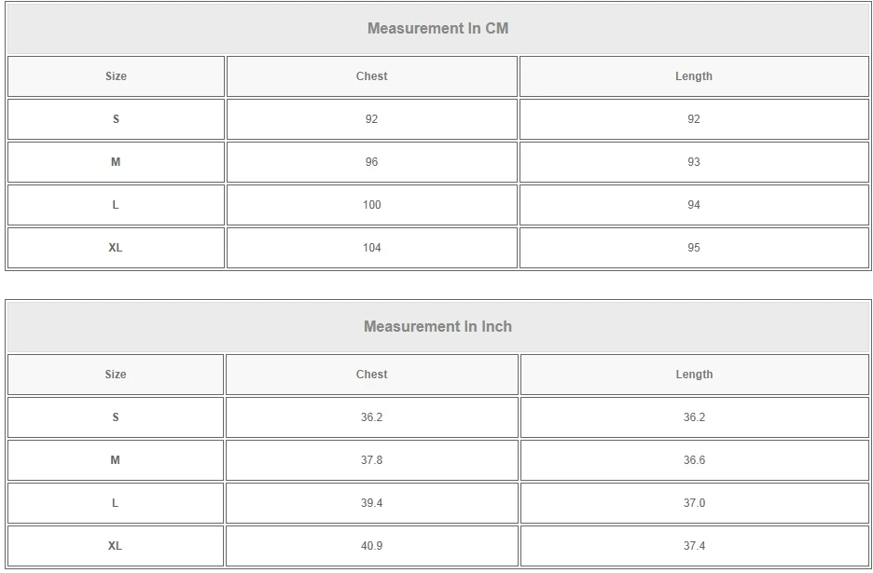
Task: Click the length value 95 for size XL
Action: (693, 248)
